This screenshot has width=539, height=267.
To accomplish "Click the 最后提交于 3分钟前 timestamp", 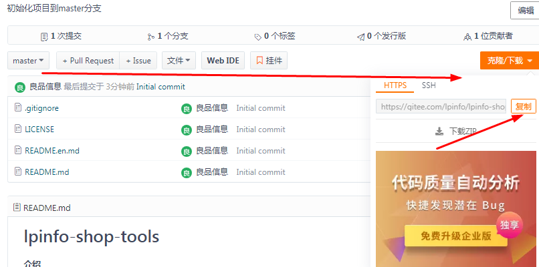I will pyautogui.click(x=99, y=87).
